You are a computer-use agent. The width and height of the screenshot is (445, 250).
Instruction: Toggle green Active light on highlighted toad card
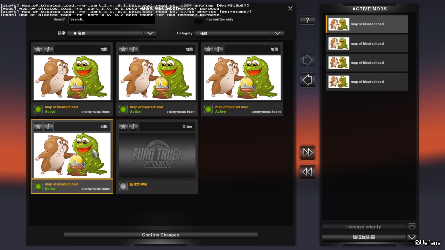click(x=38, y=186)
